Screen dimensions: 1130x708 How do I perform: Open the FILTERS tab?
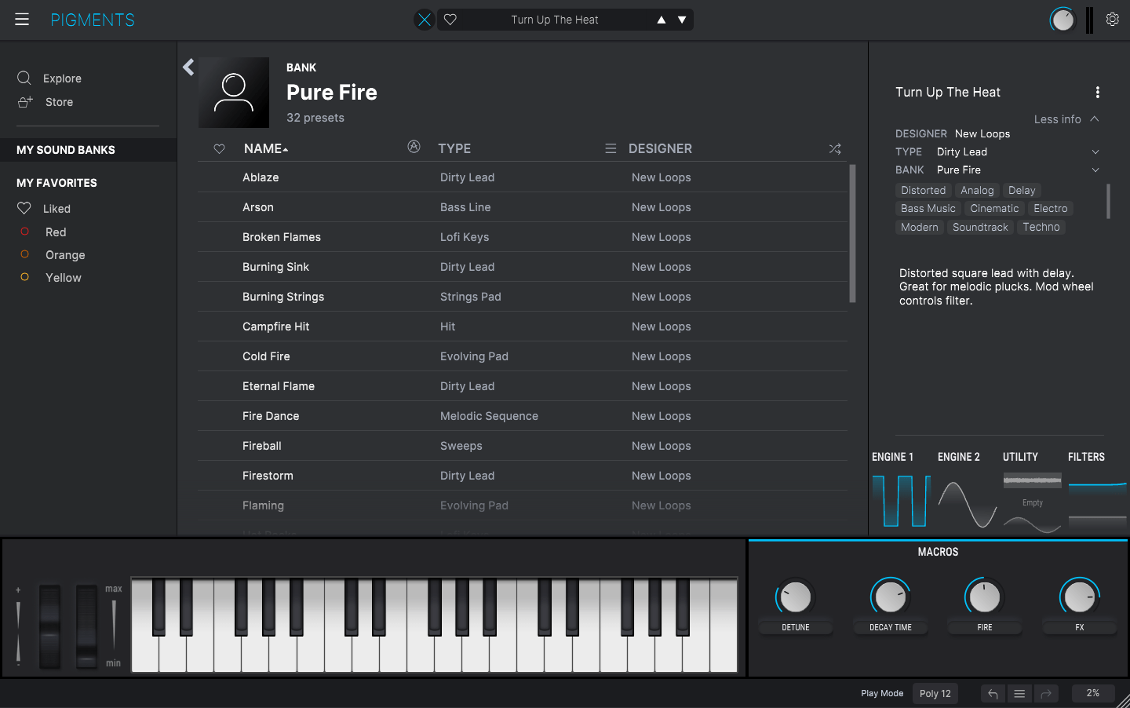tap(1086, 456)
